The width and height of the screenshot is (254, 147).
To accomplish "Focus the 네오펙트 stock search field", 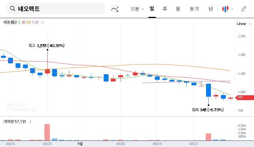I will click(56, 8).
